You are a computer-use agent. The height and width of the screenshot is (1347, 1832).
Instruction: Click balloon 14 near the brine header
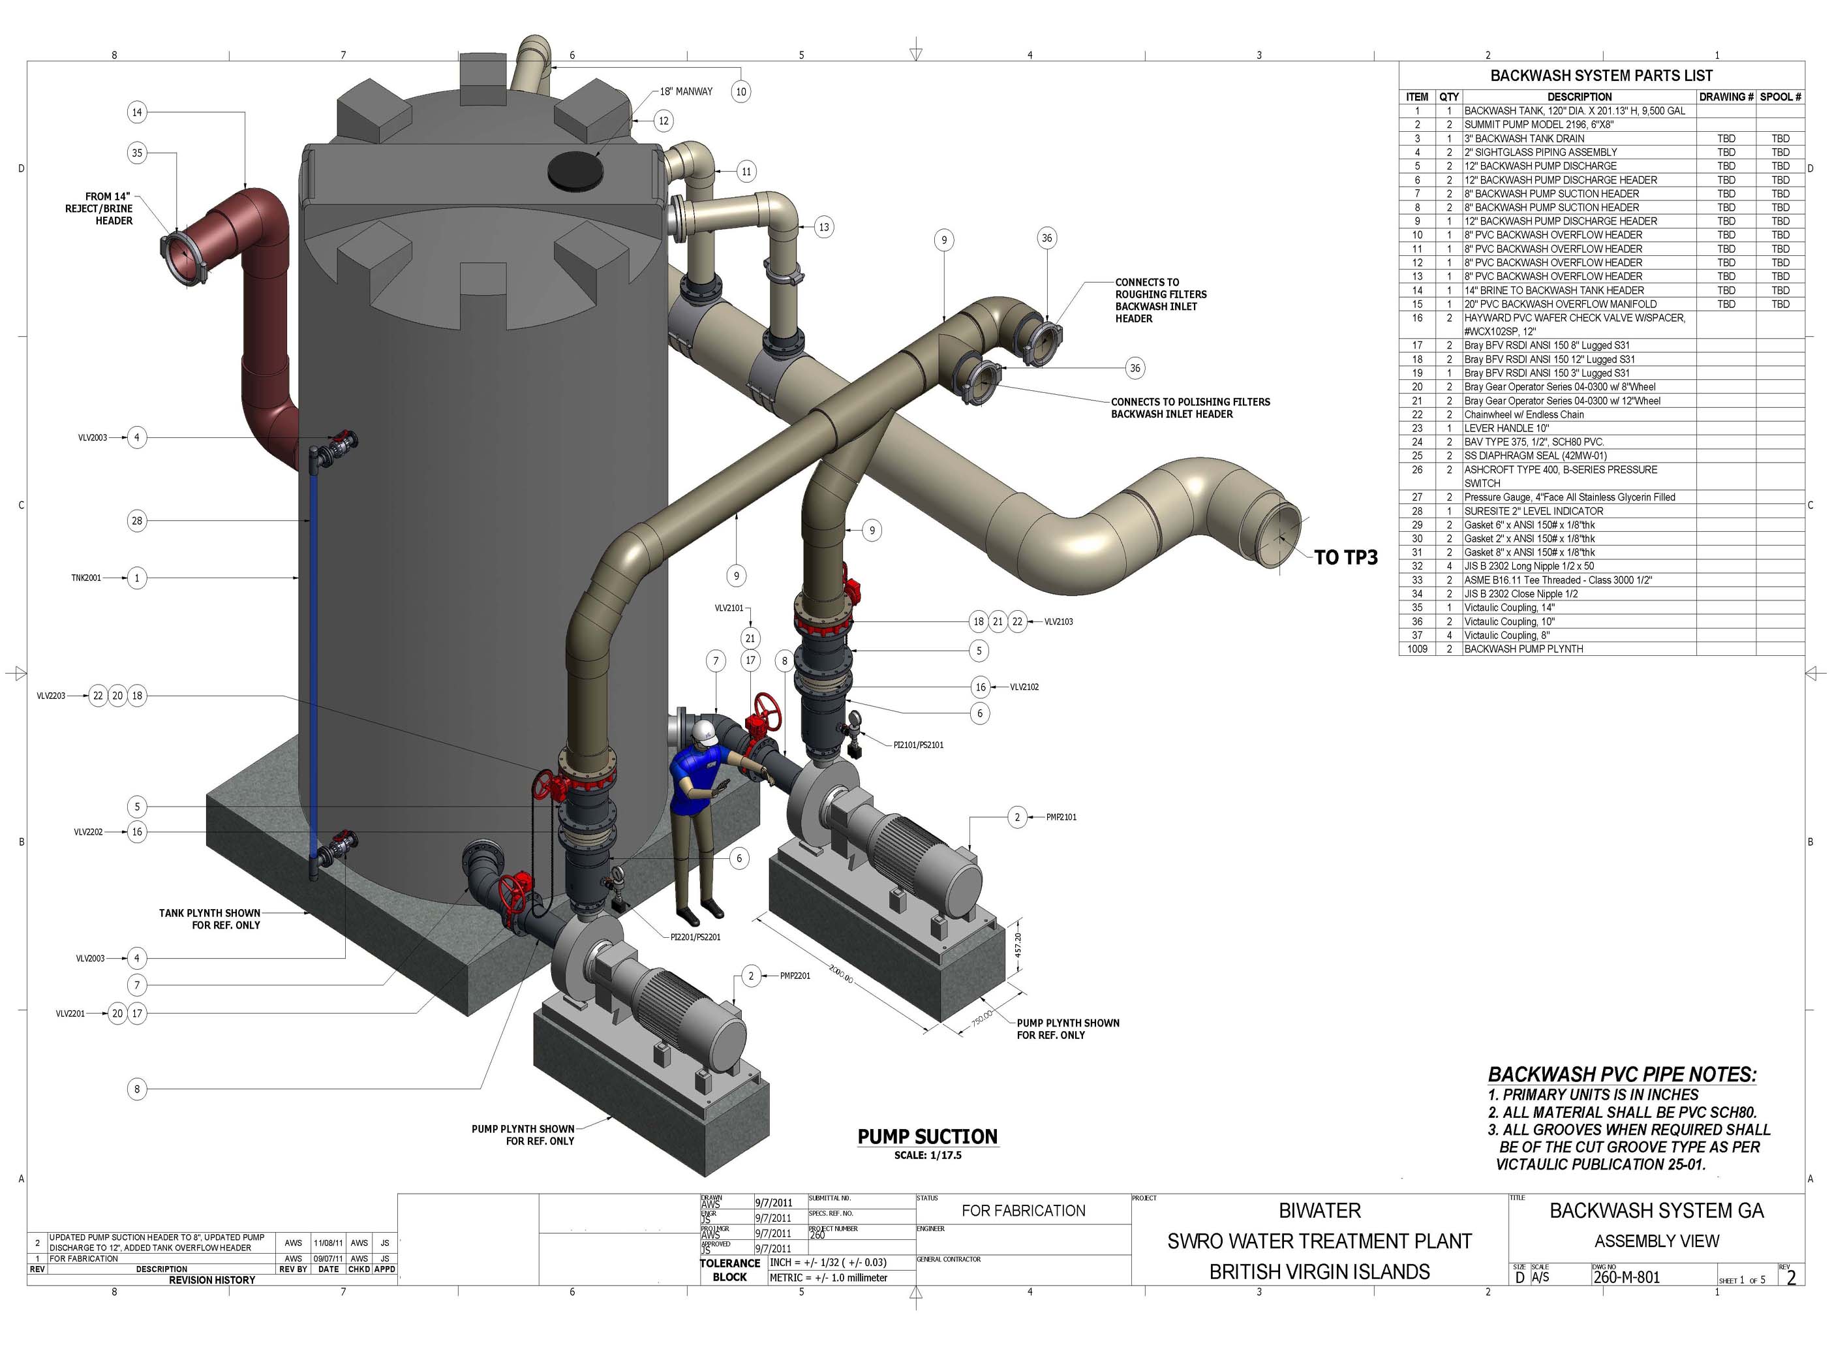137,112
